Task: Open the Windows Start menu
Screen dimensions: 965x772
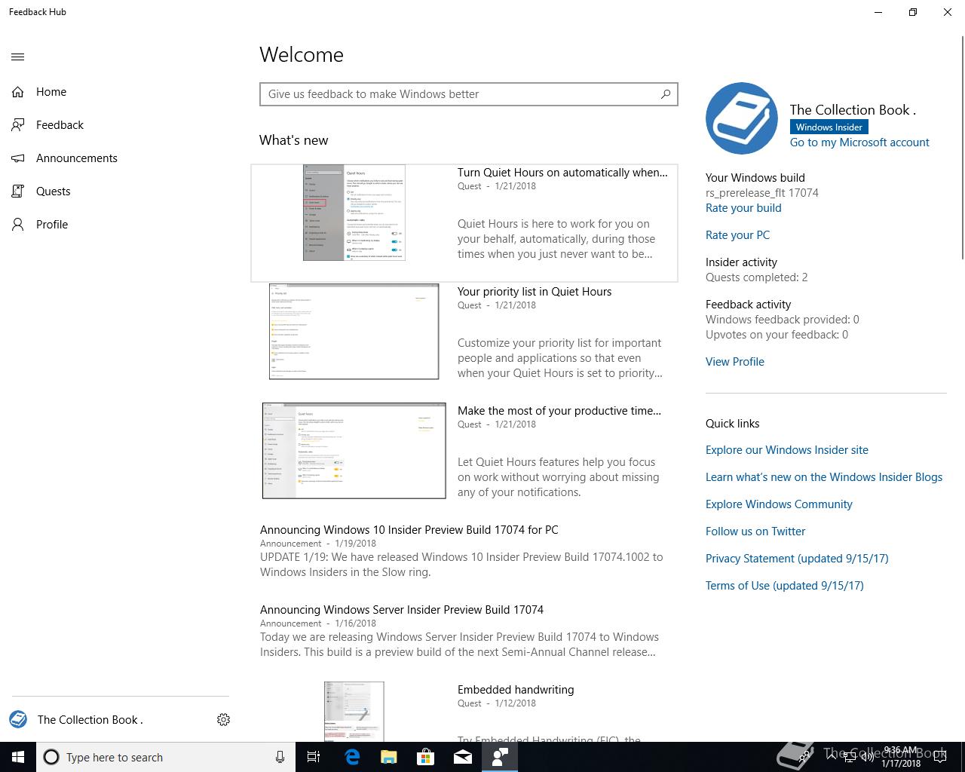Action: pos(18,757)
